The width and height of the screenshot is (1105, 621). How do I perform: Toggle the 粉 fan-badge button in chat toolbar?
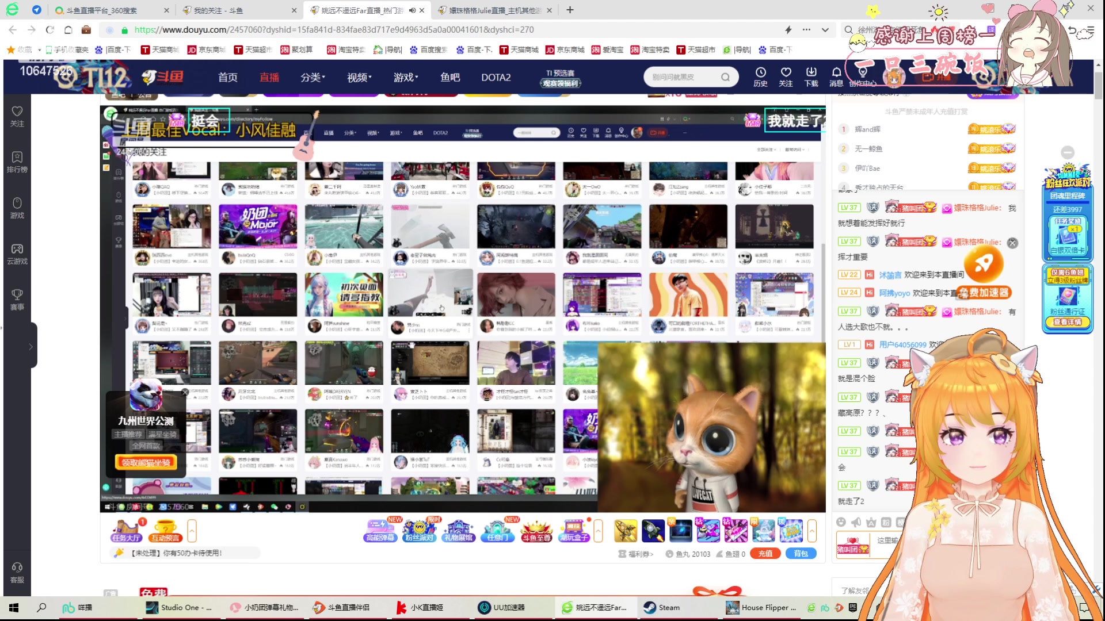tap(886, 522)
